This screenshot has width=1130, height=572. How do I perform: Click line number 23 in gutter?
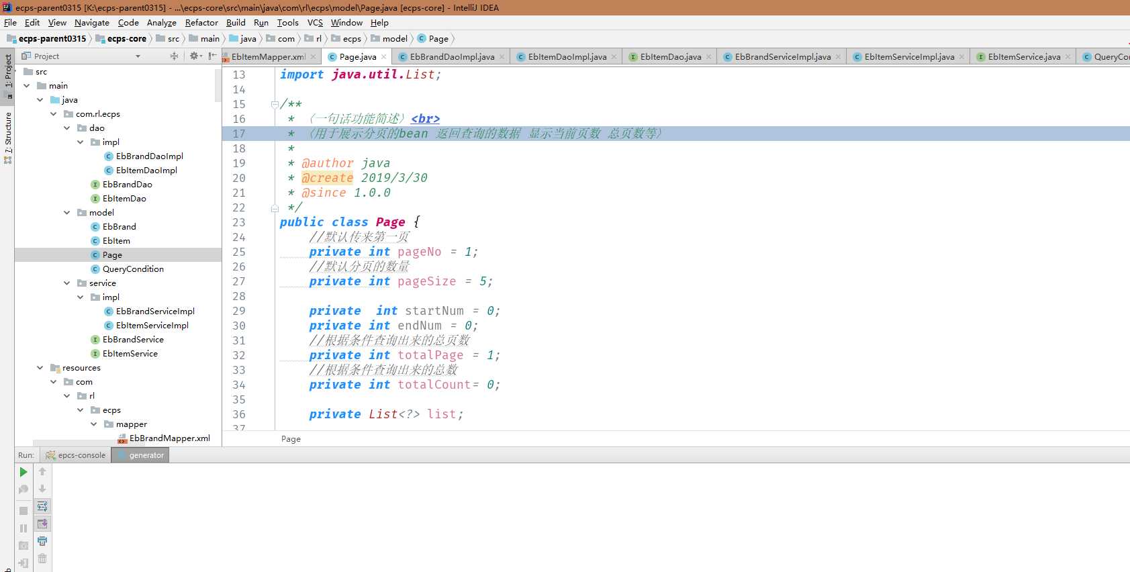point(239,222)
